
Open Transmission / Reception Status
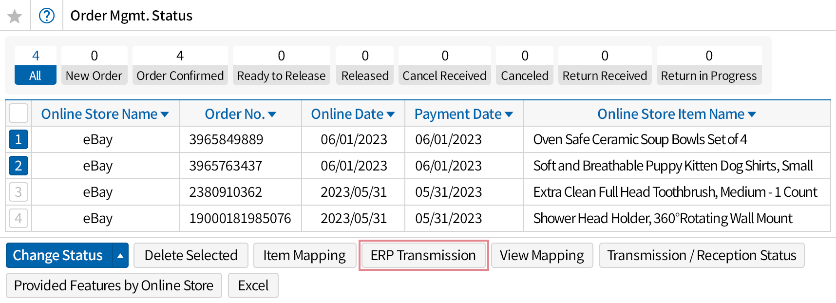click(701, 256)
